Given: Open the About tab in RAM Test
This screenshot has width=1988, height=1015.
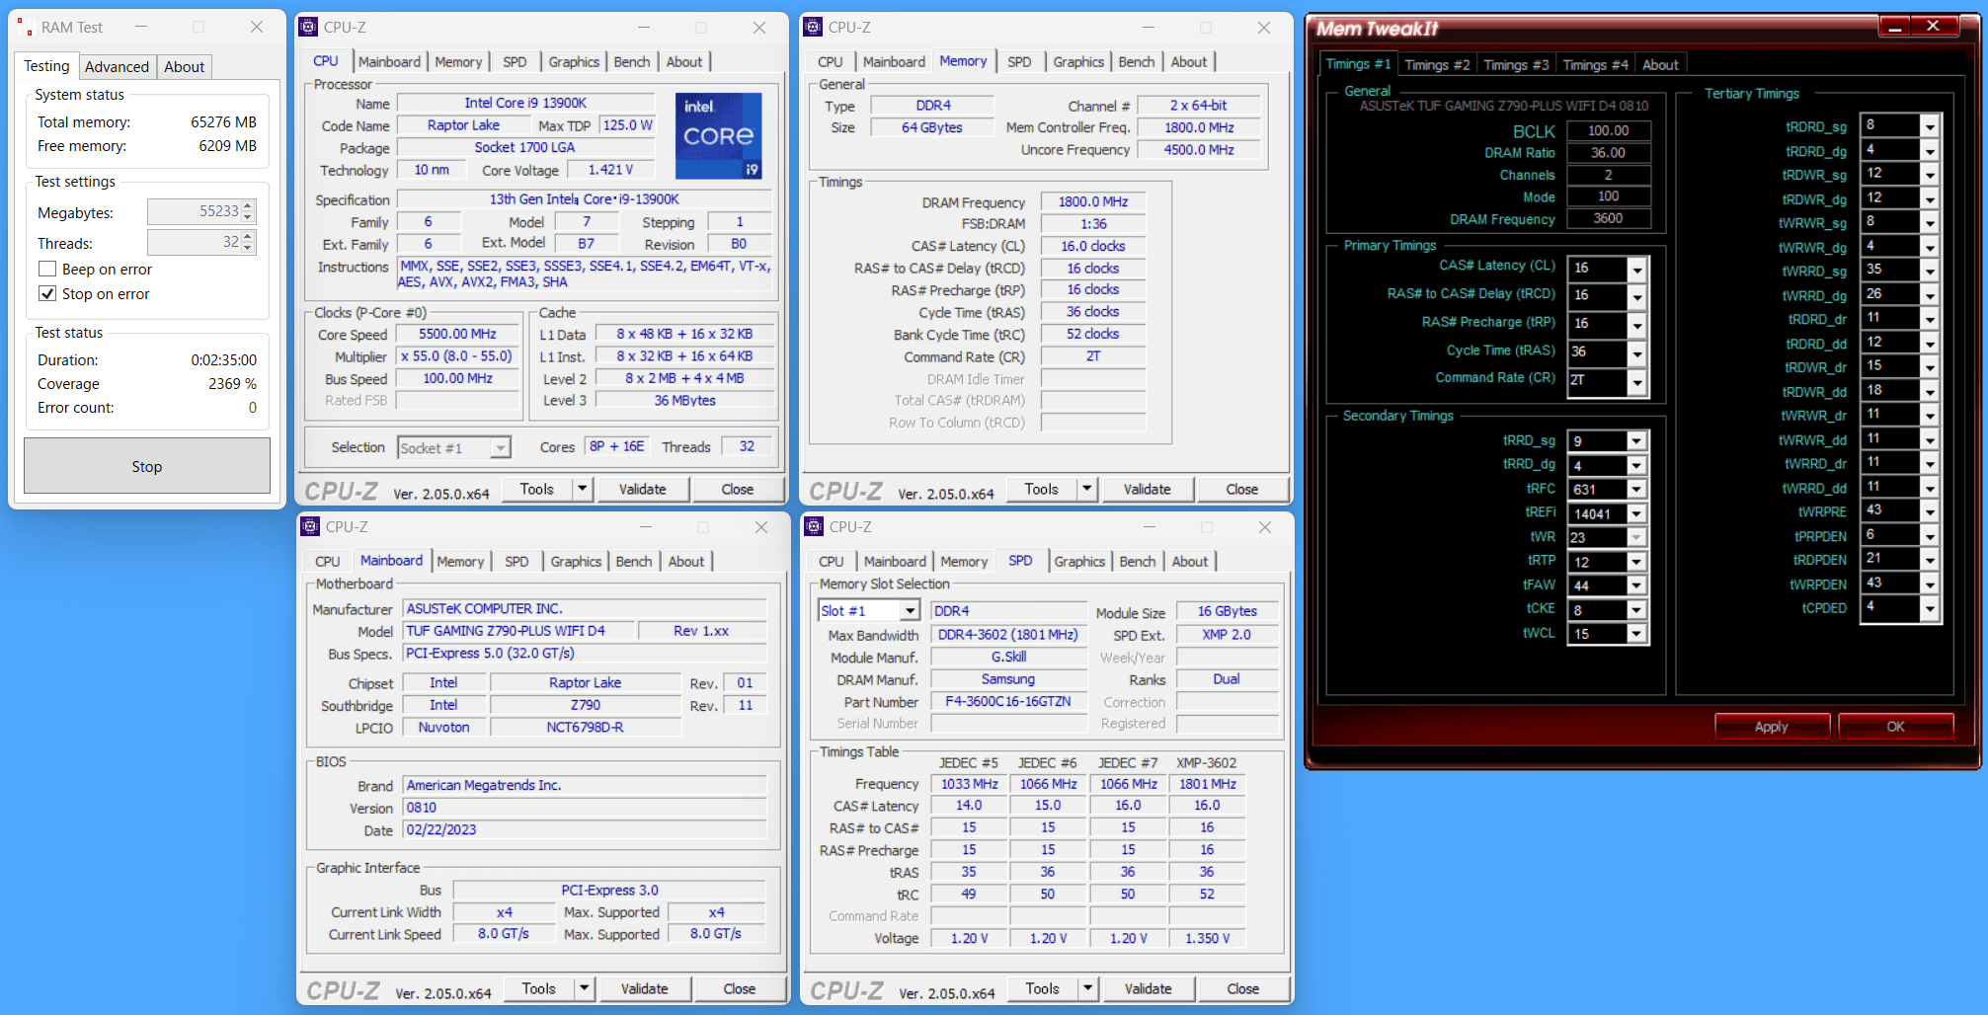Looking at the screenshot, I should 184,67.
